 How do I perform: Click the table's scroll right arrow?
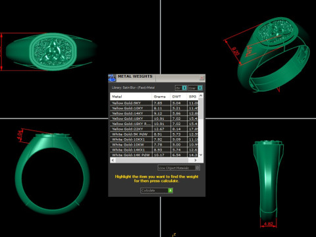[196, 160]
